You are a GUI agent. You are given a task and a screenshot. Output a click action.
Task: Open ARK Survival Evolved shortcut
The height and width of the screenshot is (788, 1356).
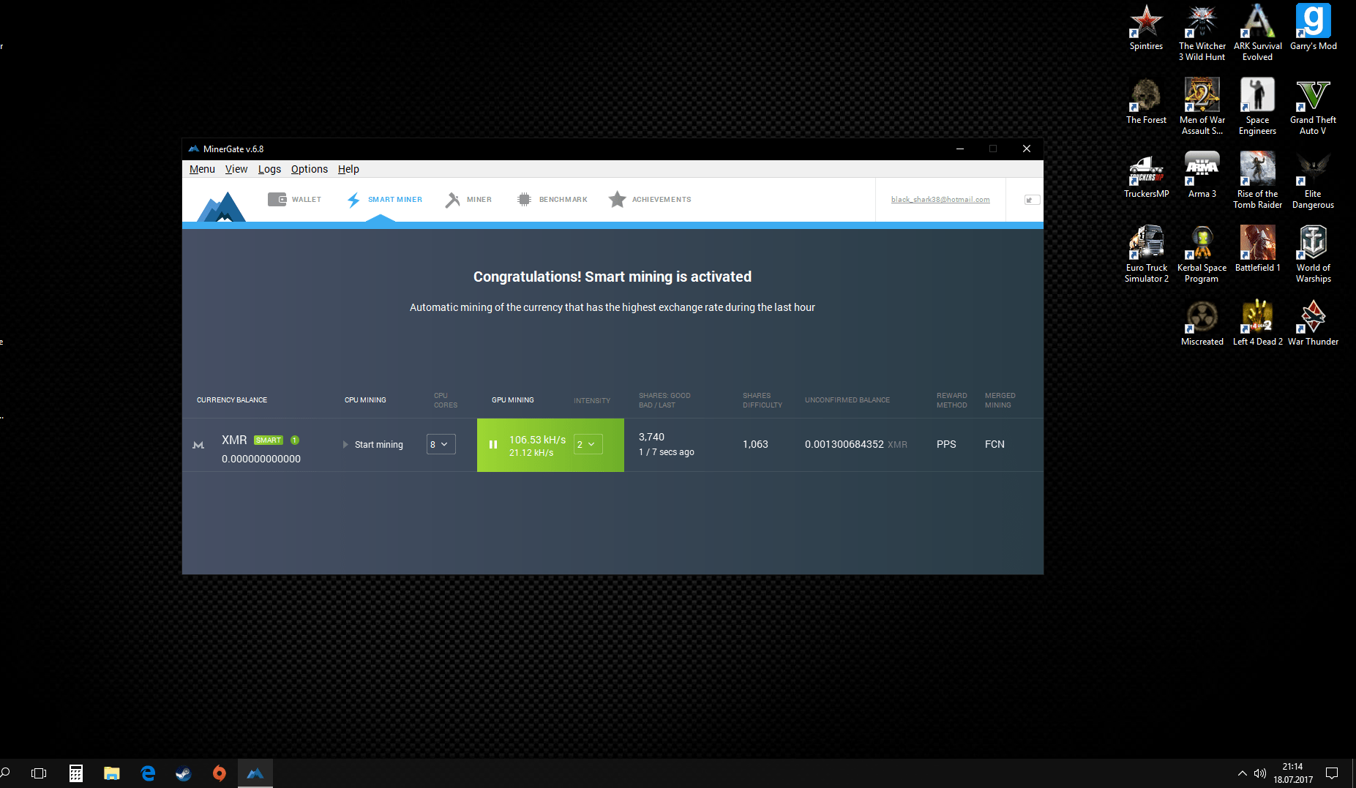click(1257, 33)
